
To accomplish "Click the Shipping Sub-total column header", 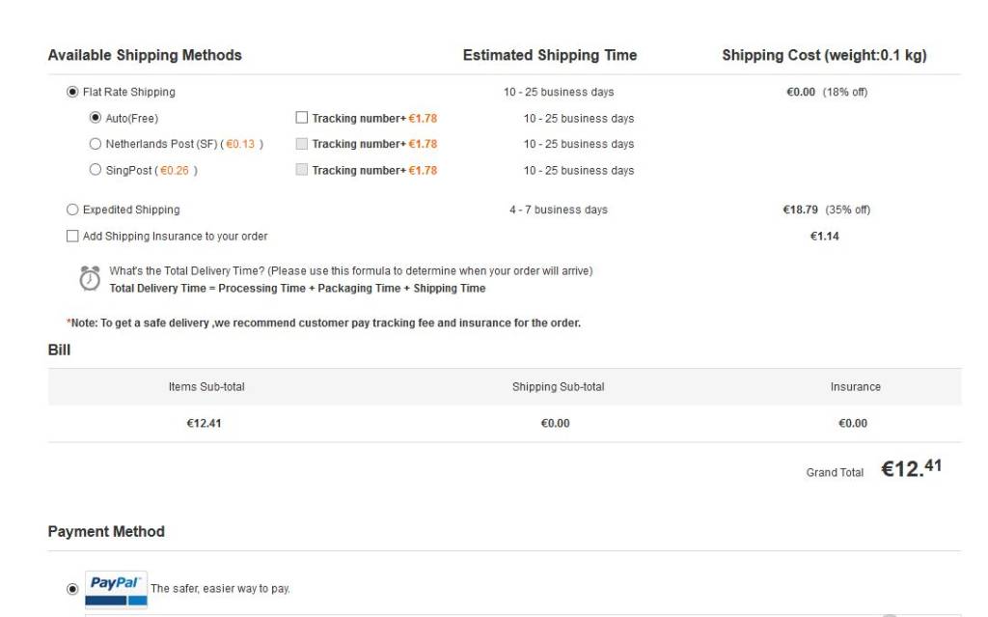I will [558, 387].
